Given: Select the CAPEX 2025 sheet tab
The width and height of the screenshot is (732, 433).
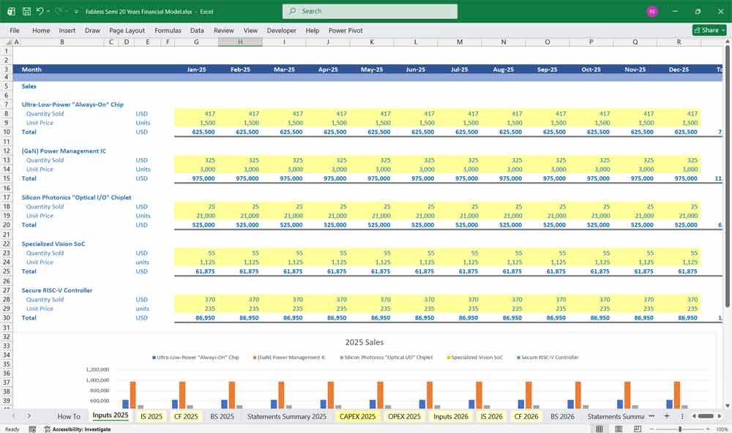Looking at the screenshot, I should pos(356,416).
